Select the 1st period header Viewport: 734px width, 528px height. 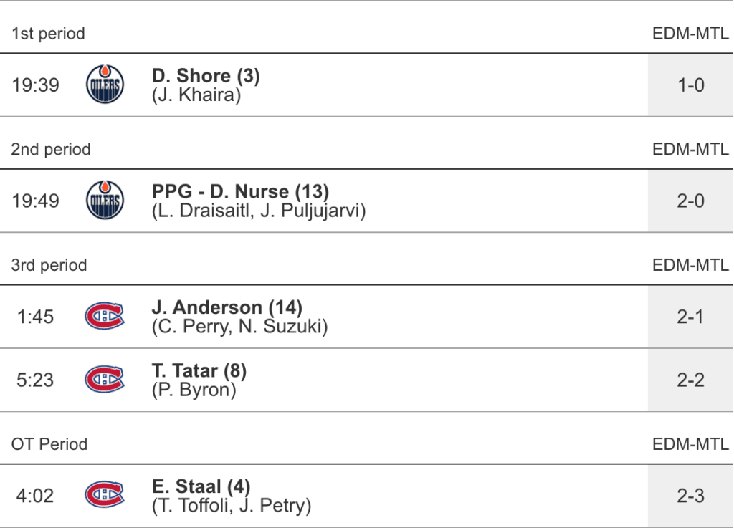pyautogui.click(x=48, y=34)
